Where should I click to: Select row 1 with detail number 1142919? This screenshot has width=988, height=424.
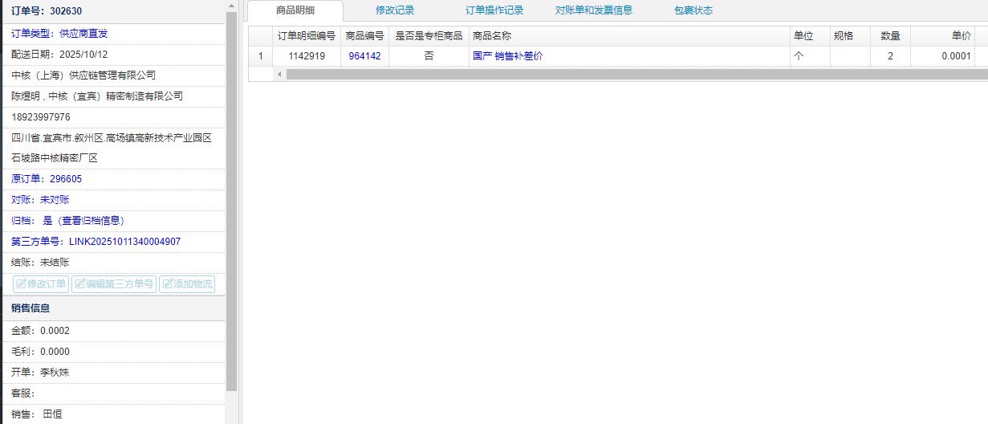pyautogui.click(x=306, y=56)
